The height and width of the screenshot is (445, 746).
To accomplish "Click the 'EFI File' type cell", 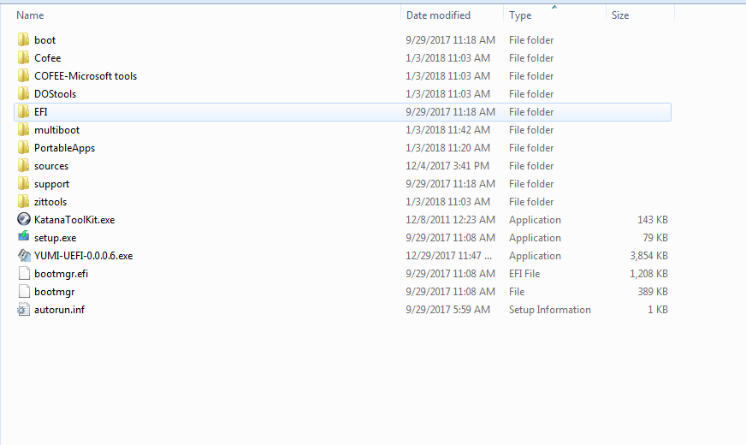I will coord(524,274).
